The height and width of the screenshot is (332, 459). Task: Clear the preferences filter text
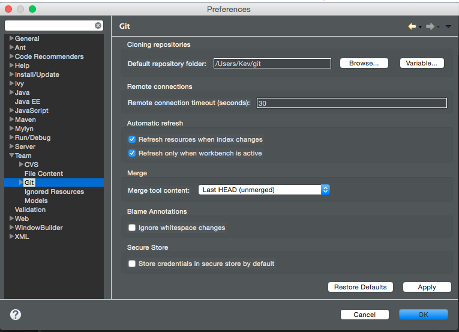[x=98, y=25]
